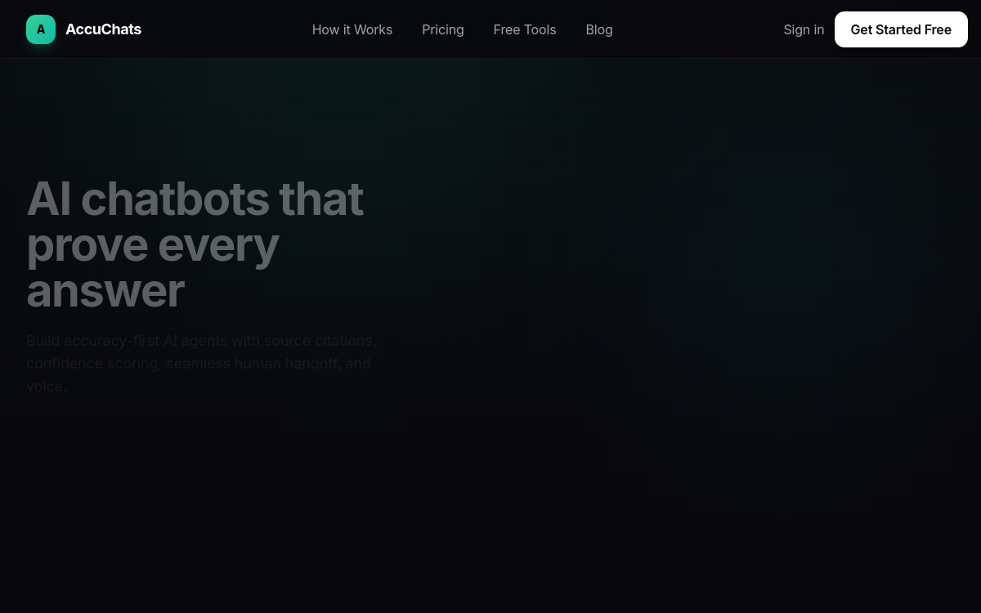Click the Get Started Free button
The width and height of the screenshot is (981, 613).
pyautogui.click(x=901, y=29)
